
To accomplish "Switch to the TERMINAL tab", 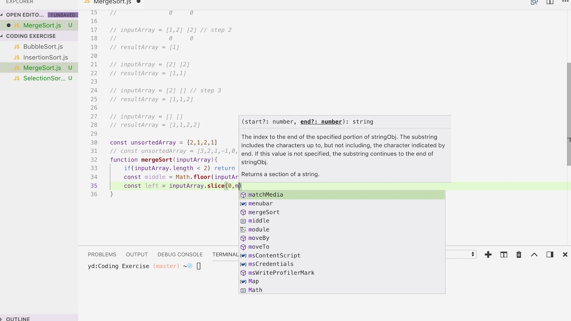I will tap(225, 255).
